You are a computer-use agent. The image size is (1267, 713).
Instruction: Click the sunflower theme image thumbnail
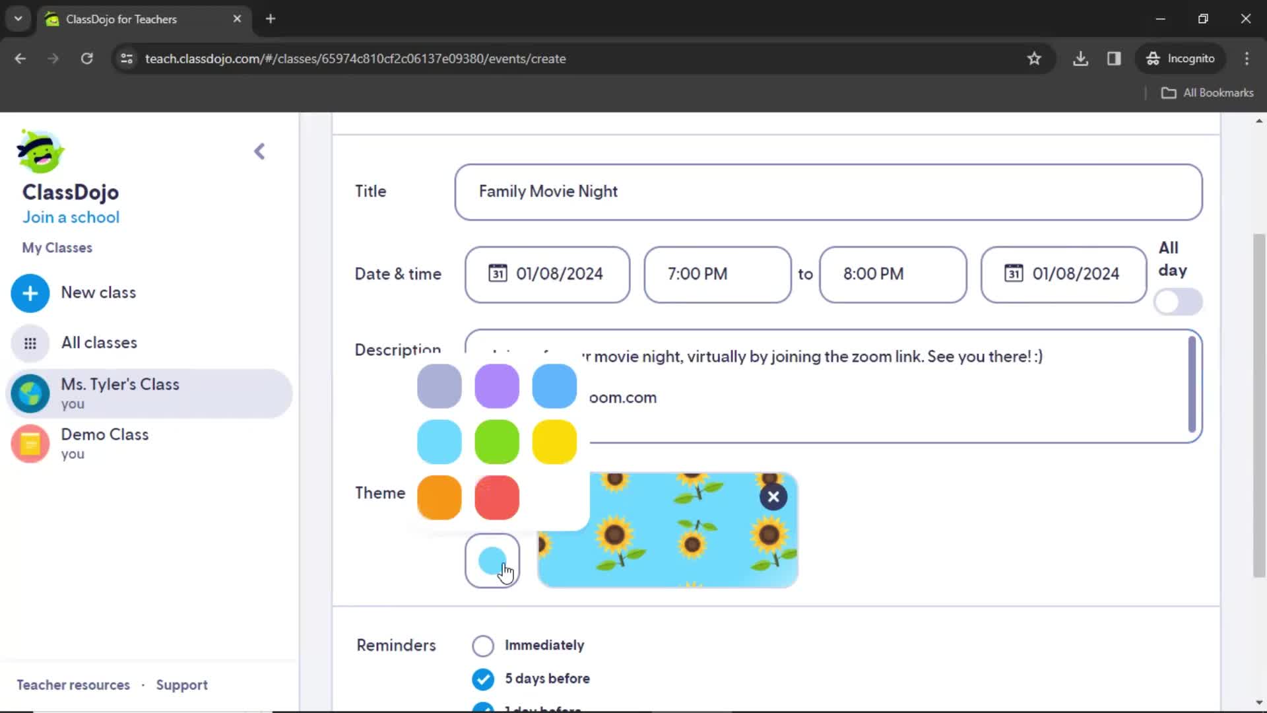click(x=668, y=530)
